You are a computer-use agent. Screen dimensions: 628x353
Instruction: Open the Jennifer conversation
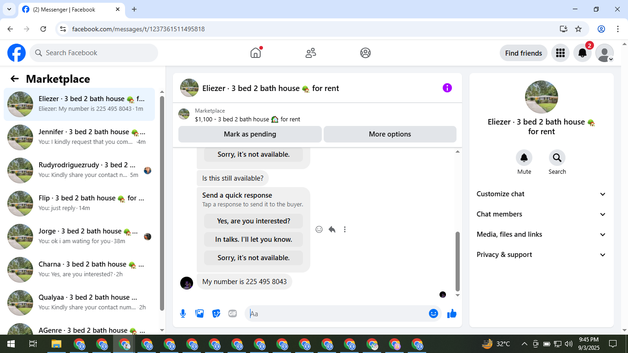coord(80,137)
